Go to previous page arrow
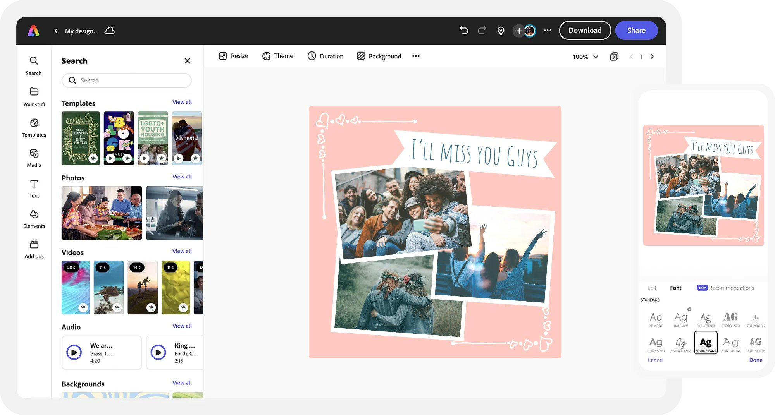Viewport: 775px width, 415px height. tap(631, 57)
